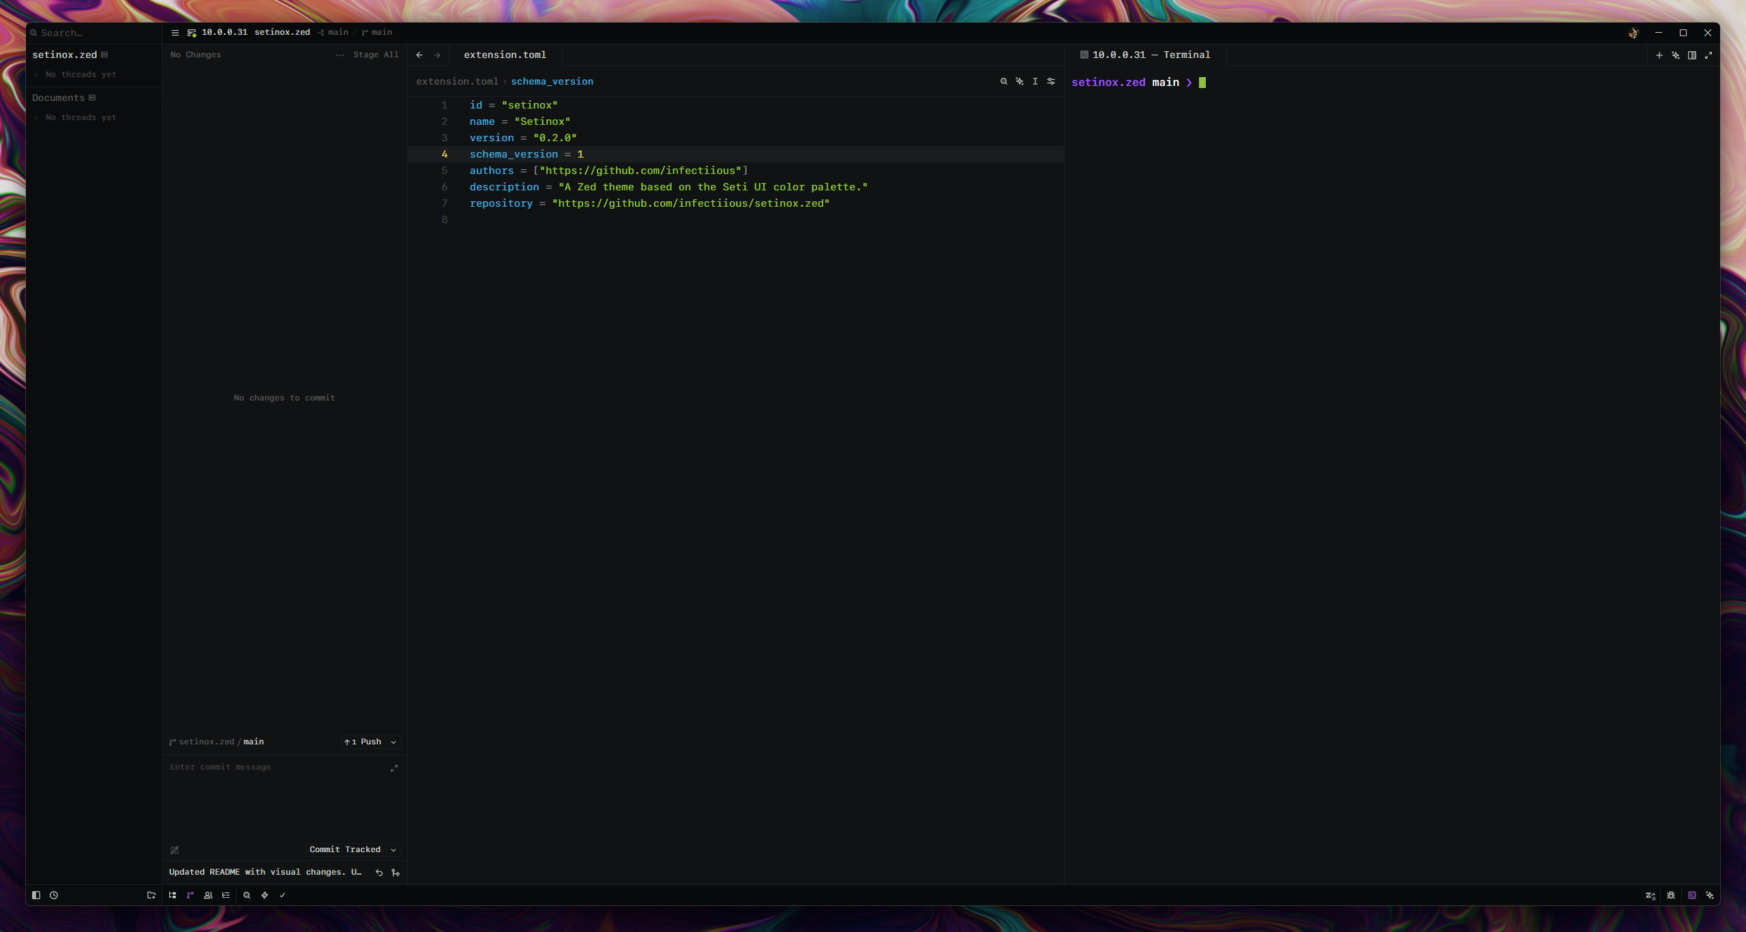Click the lightning bolt status icon
Image resolution: width=1746 pixels, height=932 pixels.
click(265, 895)
